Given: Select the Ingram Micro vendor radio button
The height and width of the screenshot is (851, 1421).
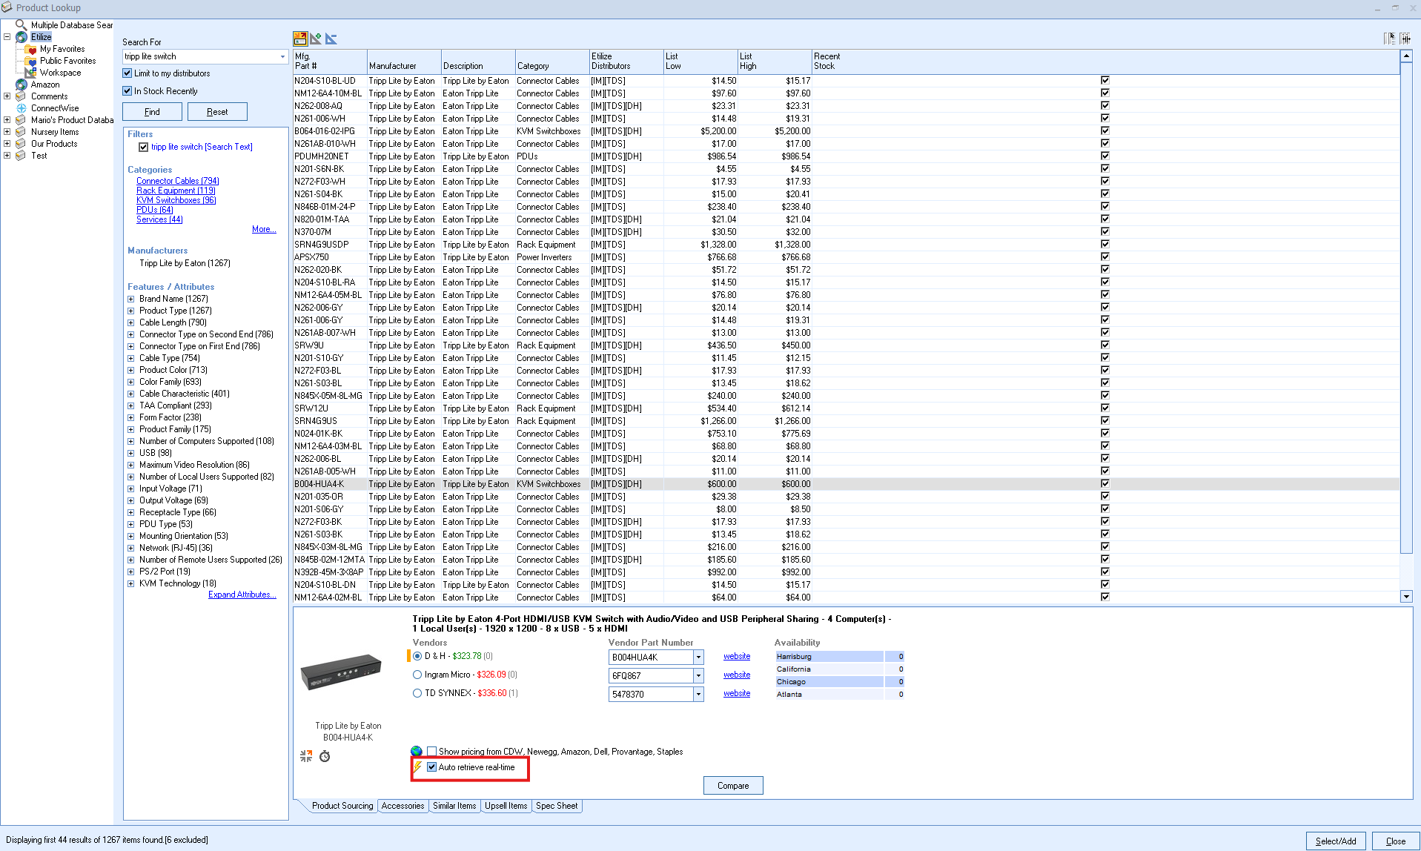Looking at the screenshot, I should tap(417, 675).
